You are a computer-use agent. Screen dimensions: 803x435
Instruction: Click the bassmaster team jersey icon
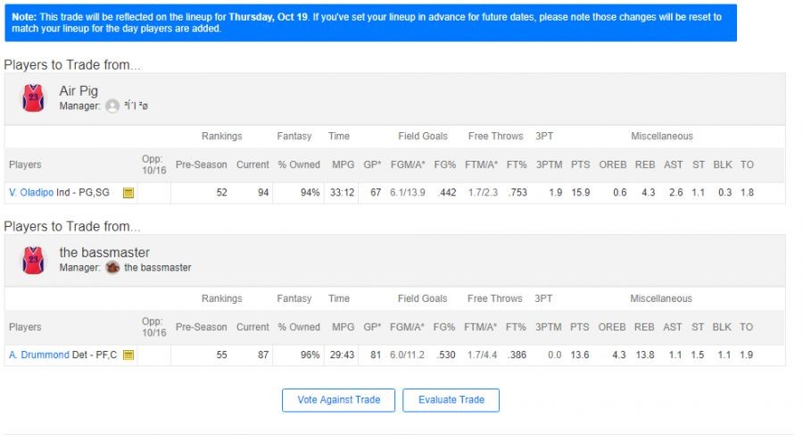[x=33, y=260]
